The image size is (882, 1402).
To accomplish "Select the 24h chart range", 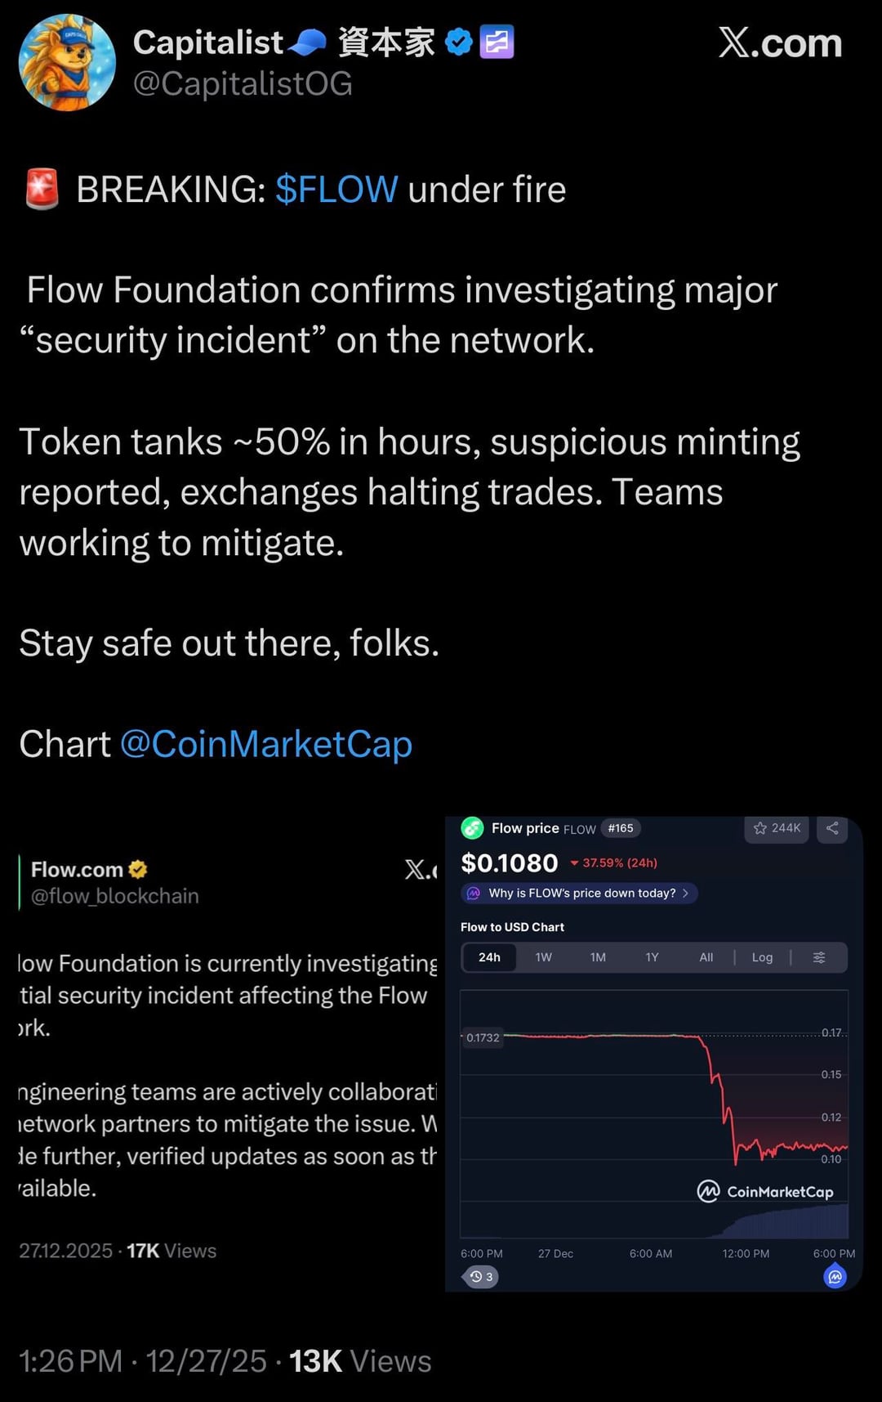I will point(489,957).
